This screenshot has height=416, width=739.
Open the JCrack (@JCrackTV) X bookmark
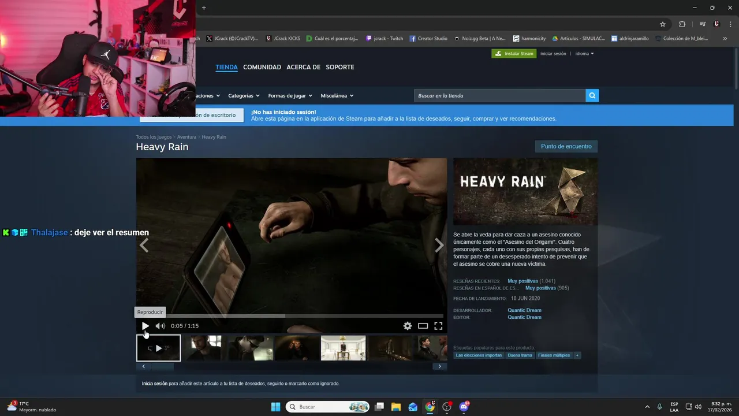[232, 39]
